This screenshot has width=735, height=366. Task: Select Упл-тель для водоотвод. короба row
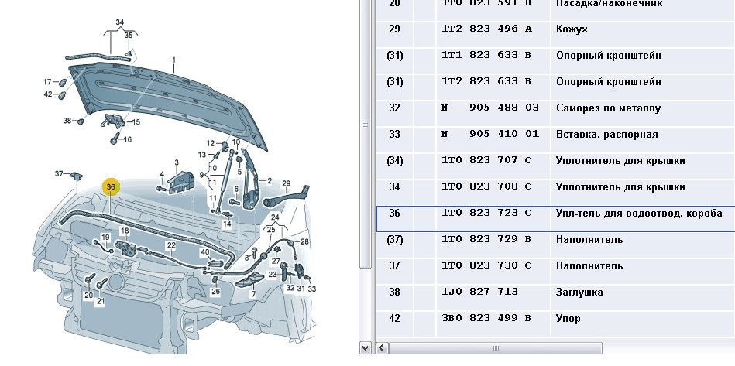[x=555, y=218]
